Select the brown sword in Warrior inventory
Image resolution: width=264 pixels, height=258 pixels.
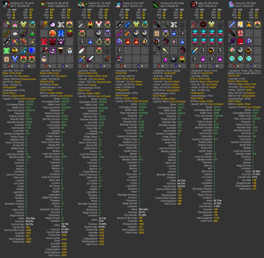107,59
